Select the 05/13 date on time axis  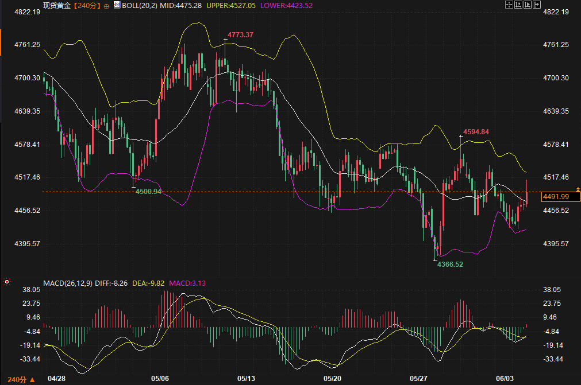[246, 378]
